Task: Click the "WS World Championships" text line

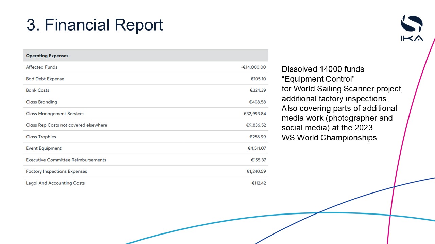Action: point(329,138)
